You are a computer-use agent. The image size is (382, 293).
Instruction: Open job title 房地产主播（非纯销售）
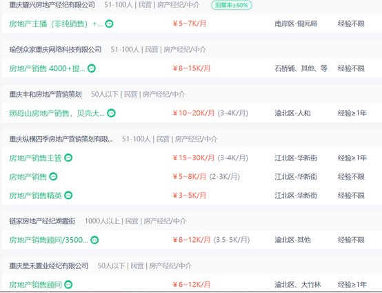pyautogui.click(x=56, y=23)
